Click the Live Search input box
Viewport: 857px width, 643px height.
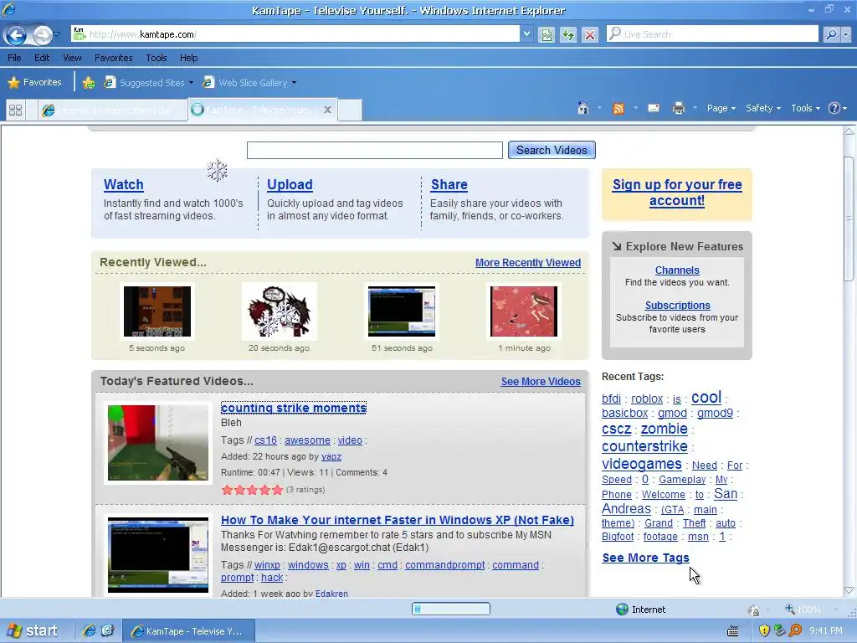pos(713,33)
